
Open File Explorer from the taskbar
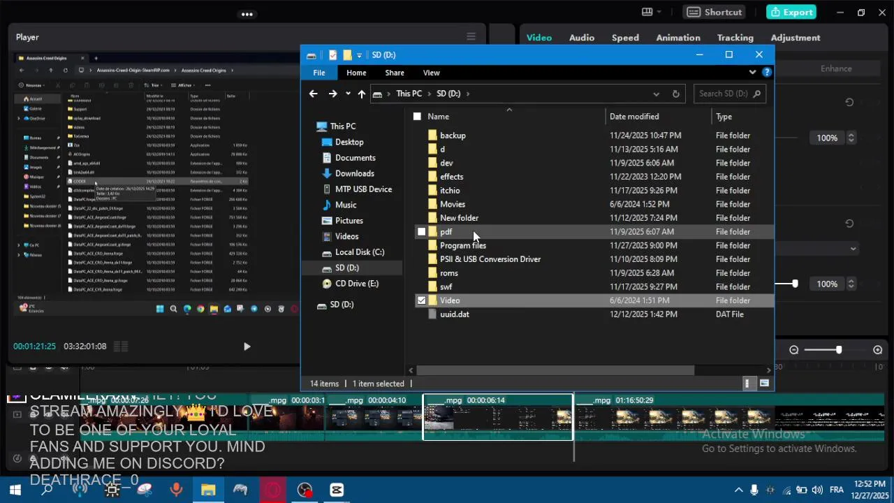coord(208,490)
